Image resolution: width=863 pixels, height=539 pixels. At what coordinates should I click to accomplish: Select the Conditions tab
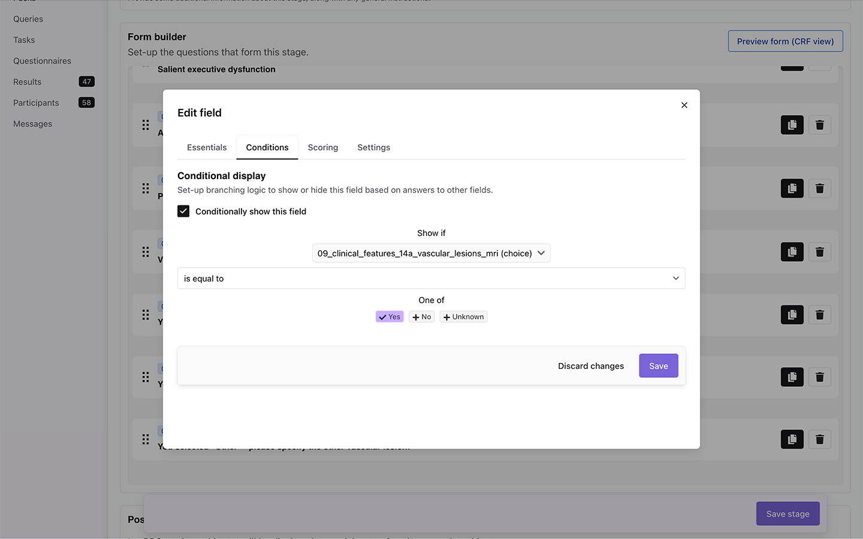(x=267, y=147)
